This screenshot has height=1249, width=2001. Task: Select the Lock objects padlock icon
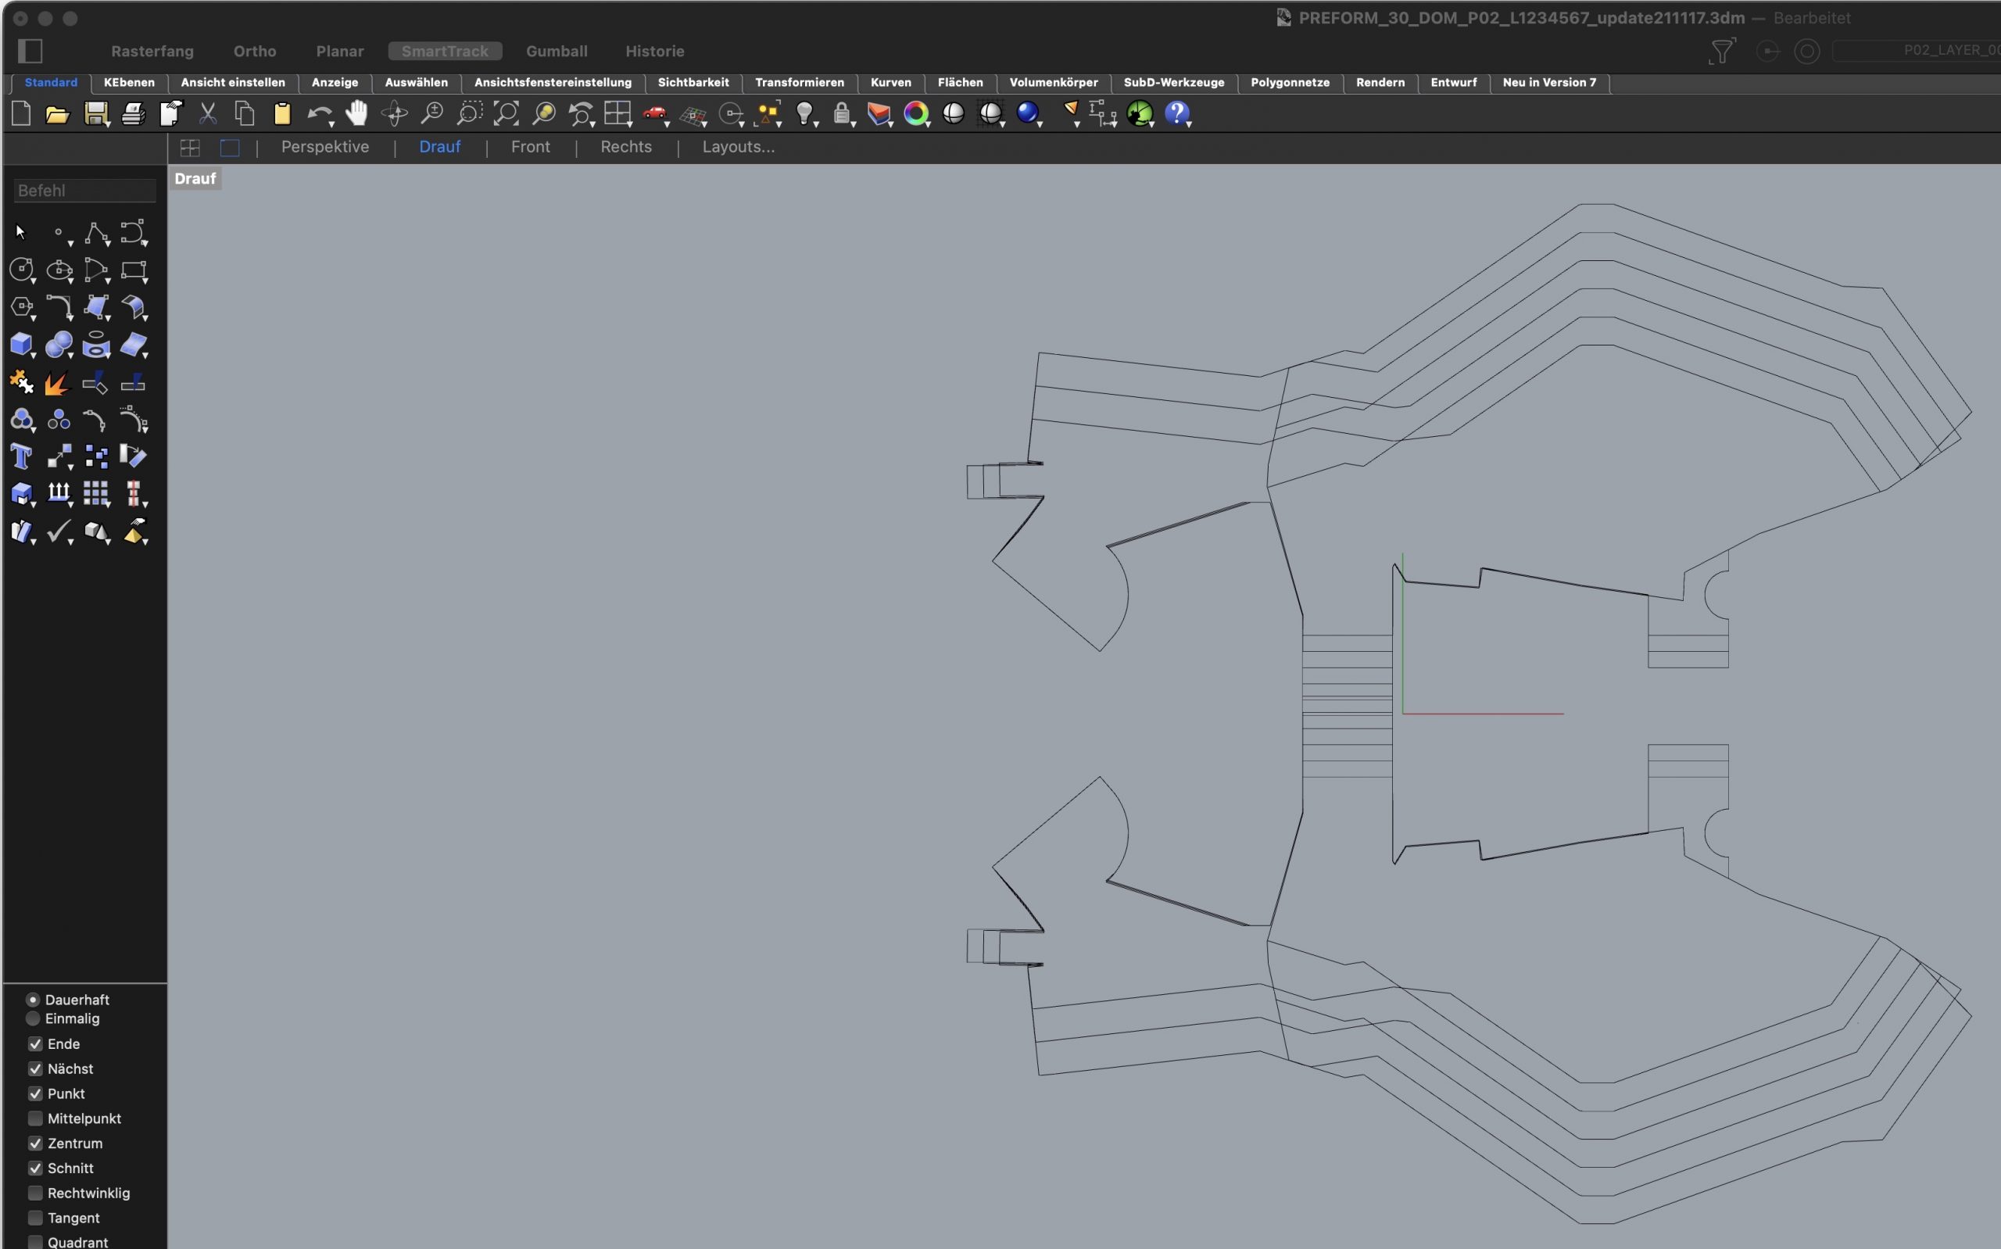point(841,113)
